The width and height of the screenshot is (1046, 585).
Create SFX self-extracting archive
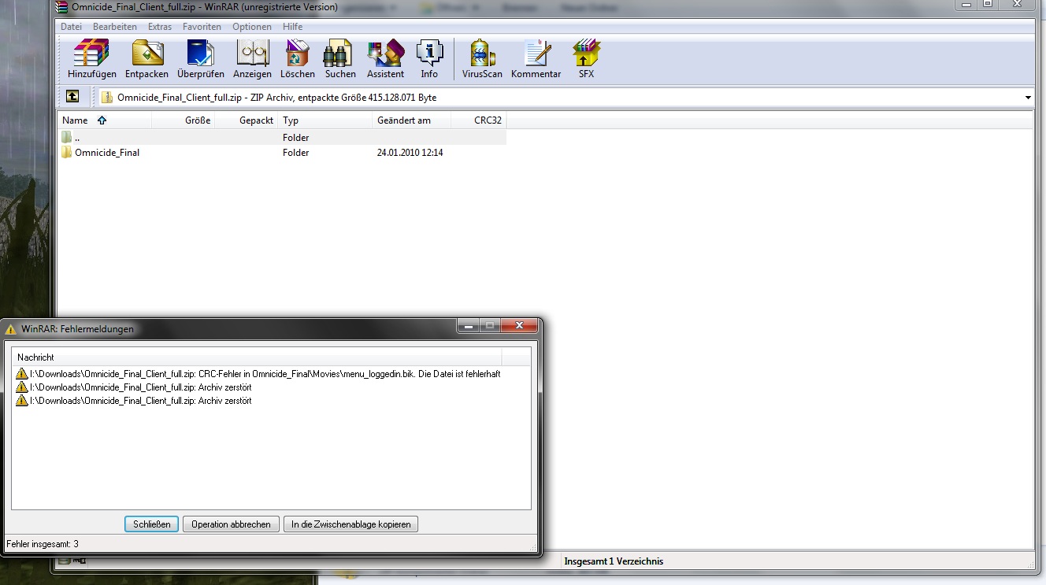click(586, 59)
